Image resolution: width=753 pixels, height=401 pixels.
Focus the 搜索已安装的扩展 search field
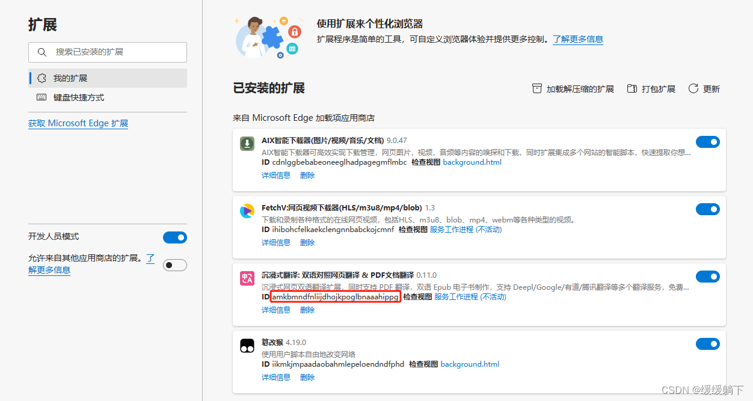click(x=108, y=52)
